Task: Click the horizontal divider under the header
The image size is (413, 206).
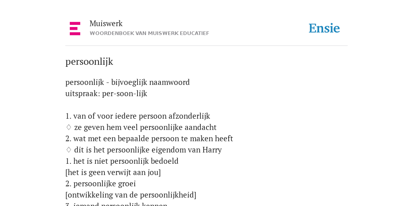Action: click(206, 46)
